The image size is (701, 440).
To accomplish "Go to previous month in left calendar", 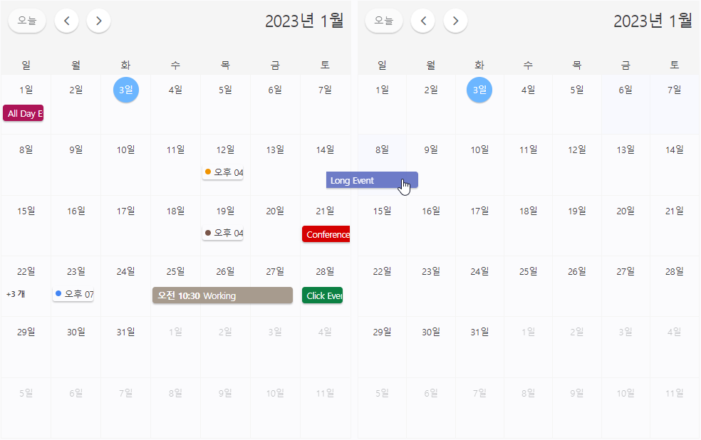I will click(x=67, y=21).
